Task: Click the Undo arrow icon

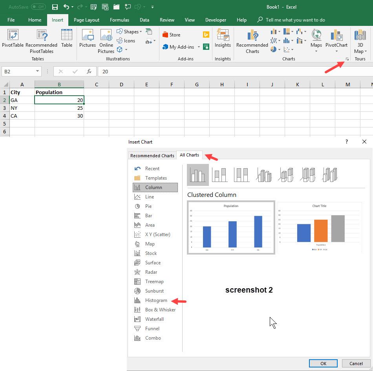Action: click(x=66, y=7)
